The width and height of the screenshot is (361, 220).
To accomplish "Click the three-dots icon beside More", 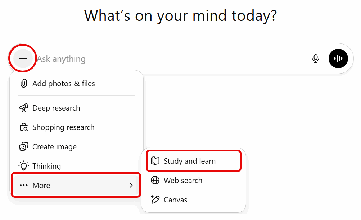I will point(24,186).
